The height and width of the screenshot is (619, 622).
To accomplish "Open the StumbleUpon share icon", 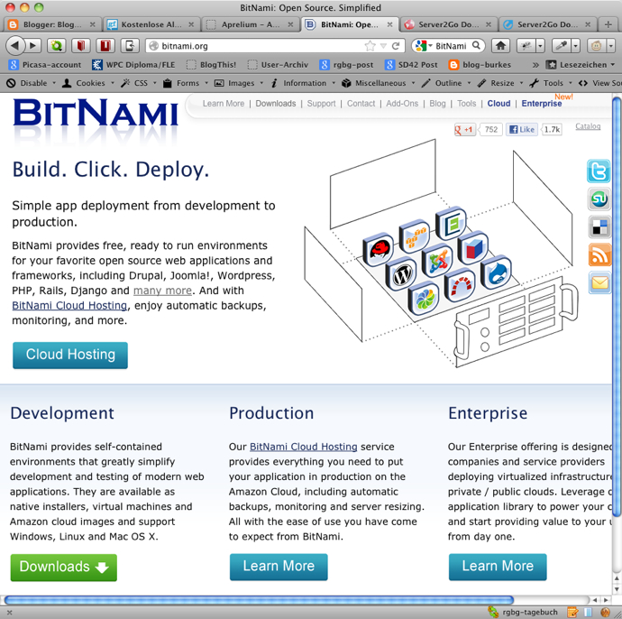I will [x=599, y=199].
